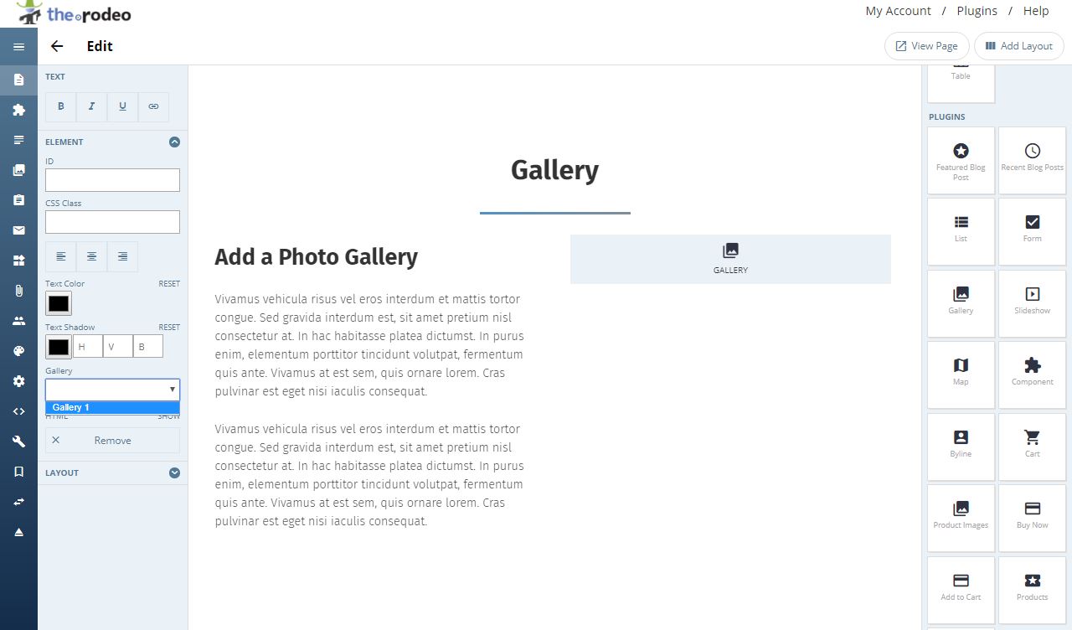Insert a hyperlink with link icon

coord(153,107)
